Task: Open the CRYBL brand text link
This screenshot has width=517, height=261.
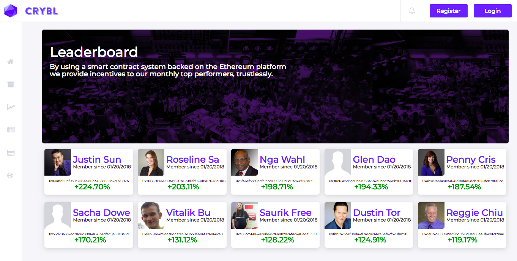Action: [x=42, y=11]
